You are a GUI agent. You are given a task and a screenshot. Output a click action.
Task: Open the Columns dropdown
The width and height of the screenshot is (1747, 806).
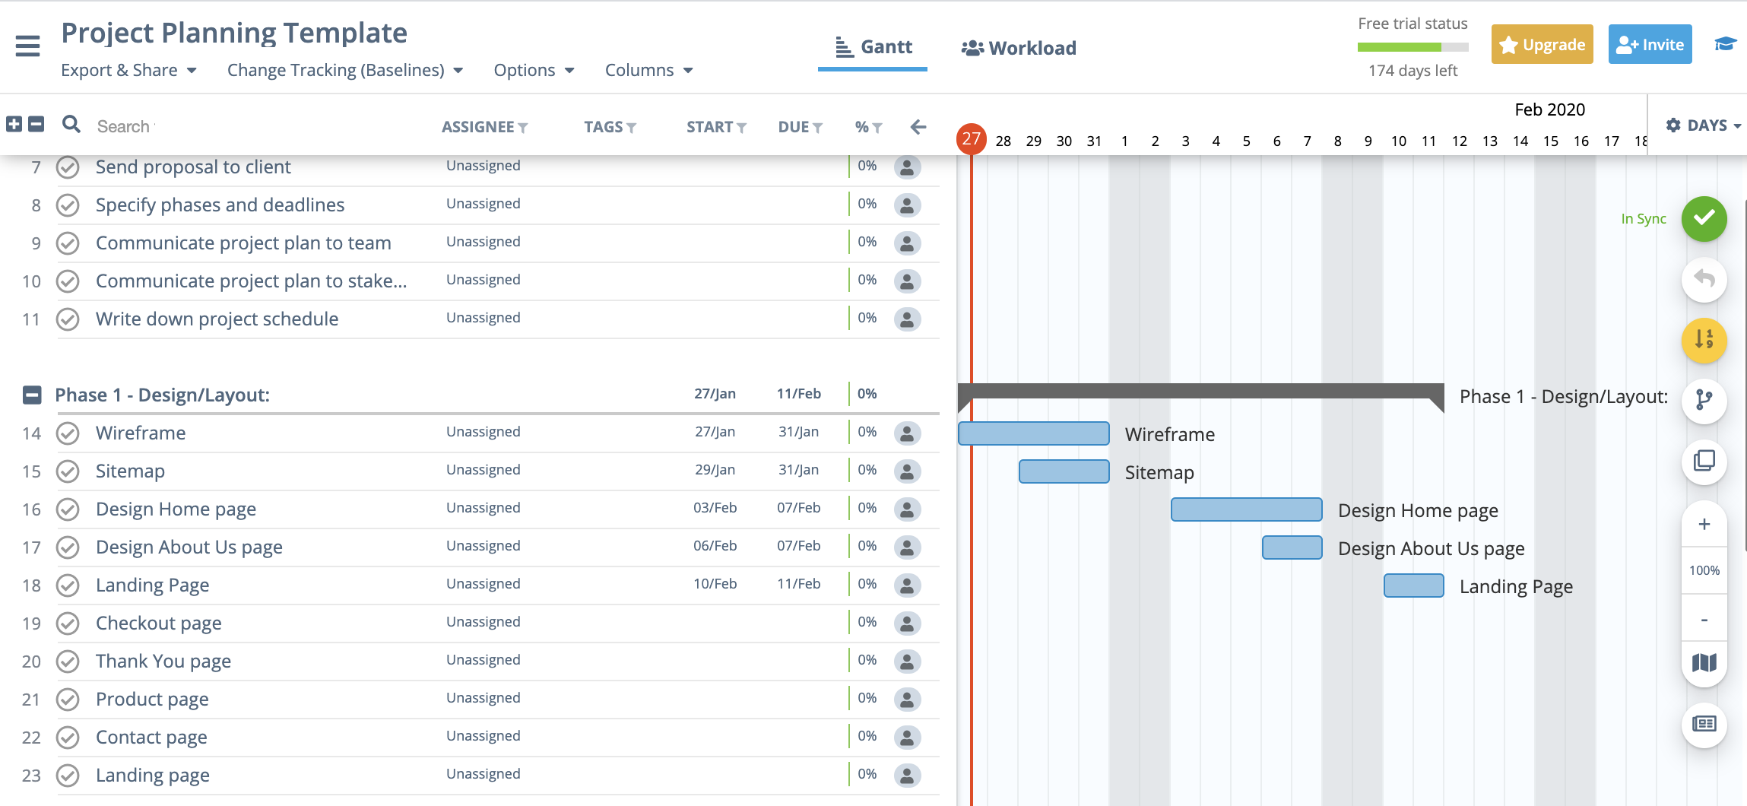[x=648, y=69]
